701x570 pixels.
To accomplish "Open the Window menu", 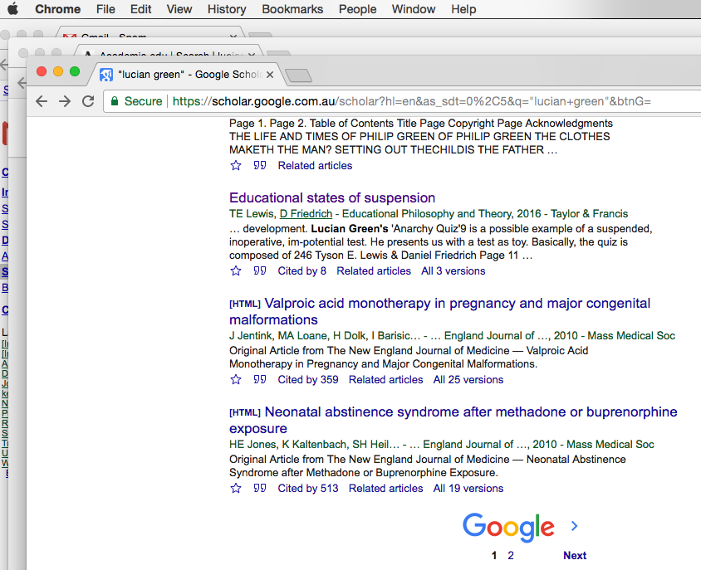I will pyautogui.click(x=414, y=9).
